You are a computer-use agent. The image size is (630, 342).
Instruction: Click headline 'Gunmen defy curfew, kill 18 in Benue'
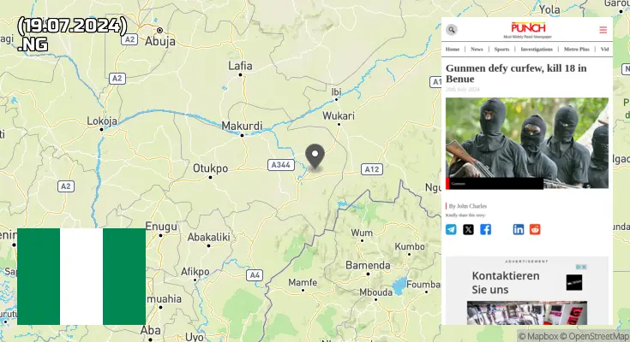(x=516, y=74)
